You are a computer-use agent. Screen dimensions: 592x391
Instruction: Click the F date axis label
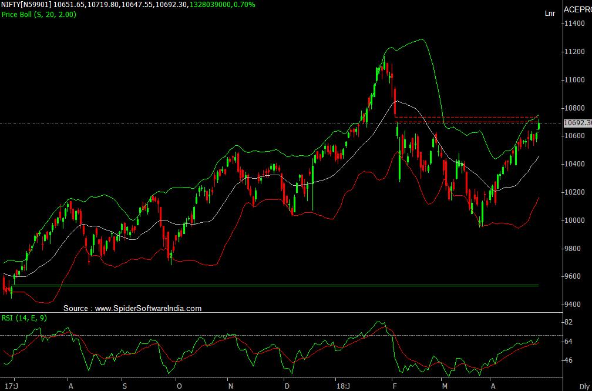(x=395, y=386)
